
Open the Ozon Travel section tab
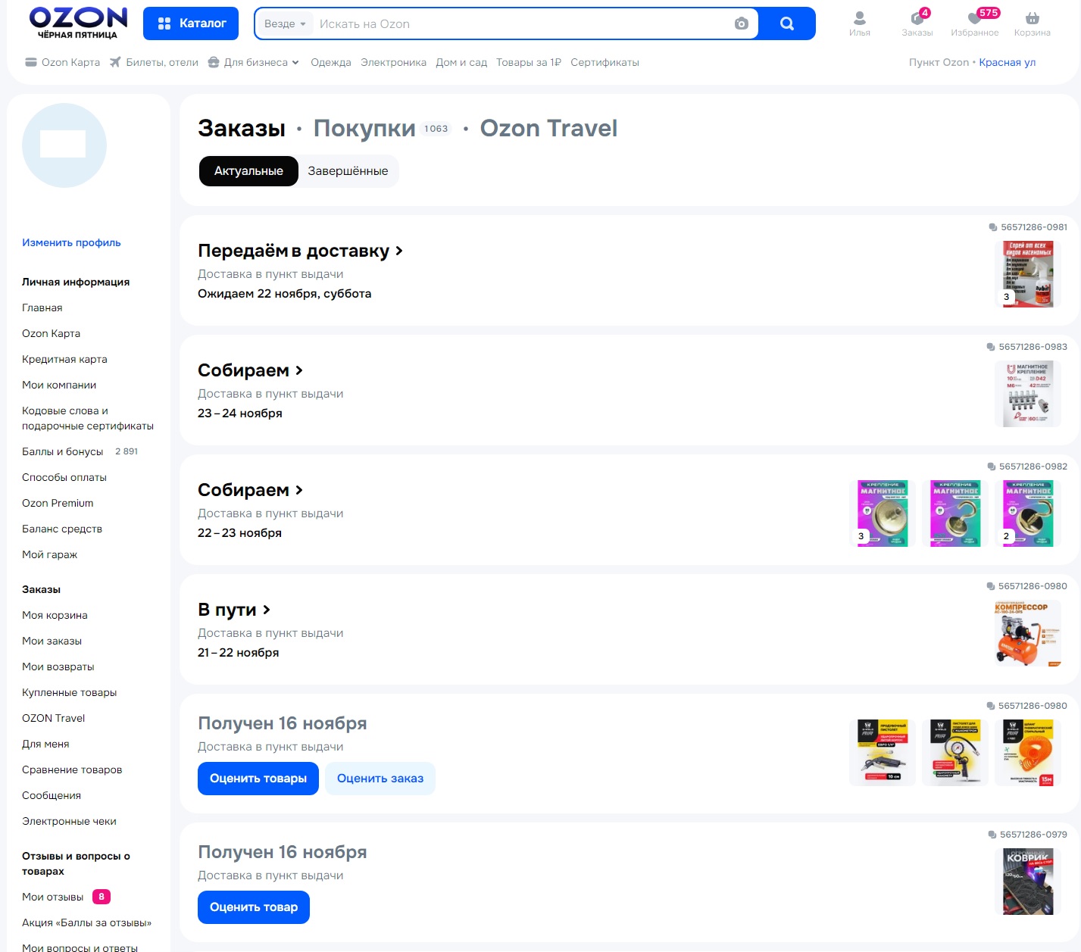548,129
